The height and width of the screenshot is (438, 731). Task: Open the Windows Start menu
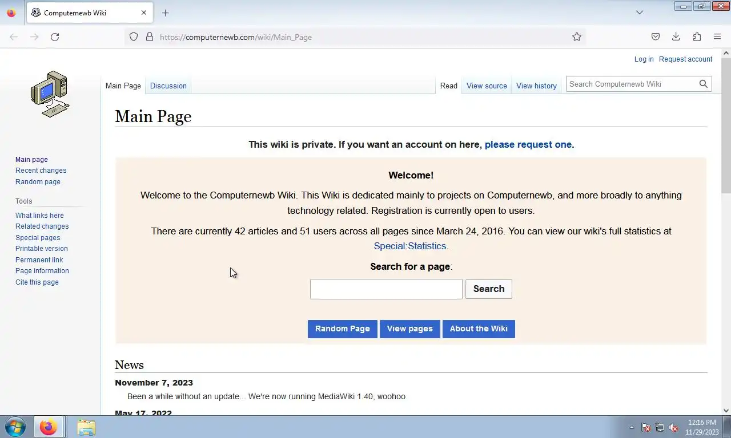15,427
